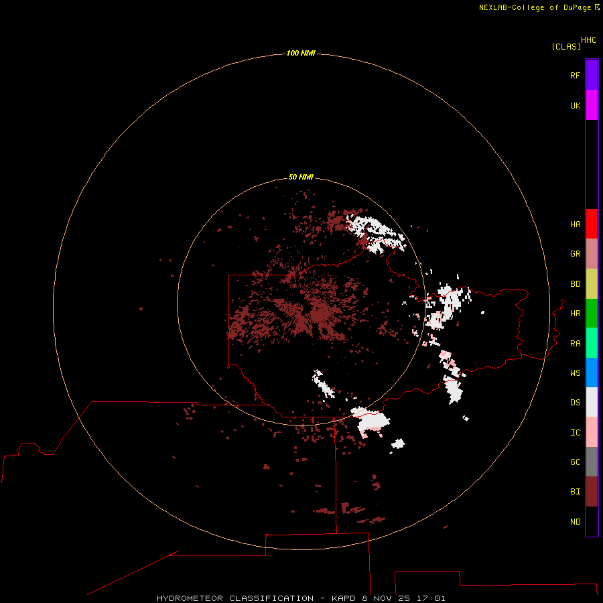The image size is (603, 603).
Task: Click the IC pink legend swatch
Action: tap(592, 432)
